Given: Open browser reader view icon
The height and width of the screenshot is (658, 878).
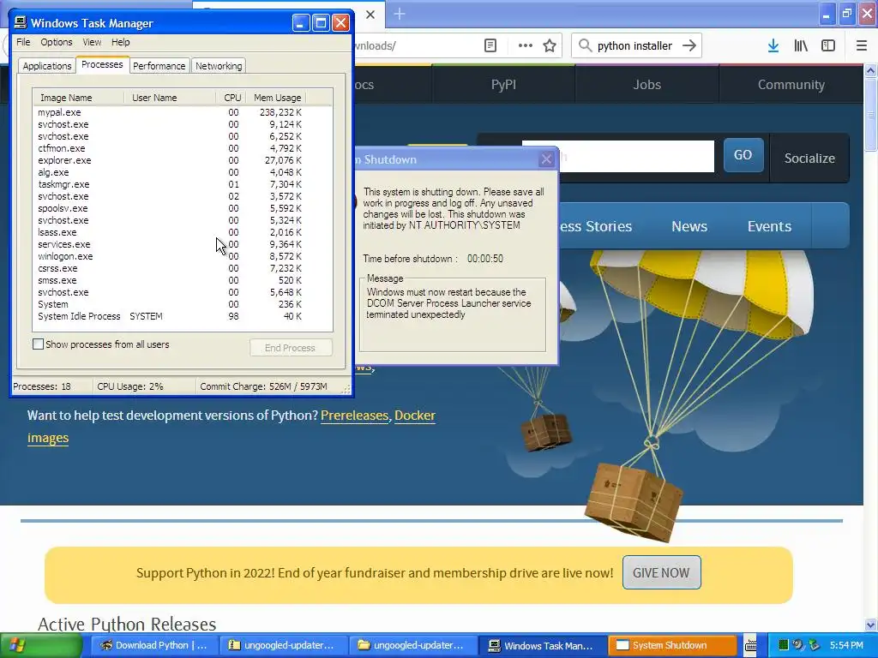Looking at the screenshot, I should (x=490, y=45).
